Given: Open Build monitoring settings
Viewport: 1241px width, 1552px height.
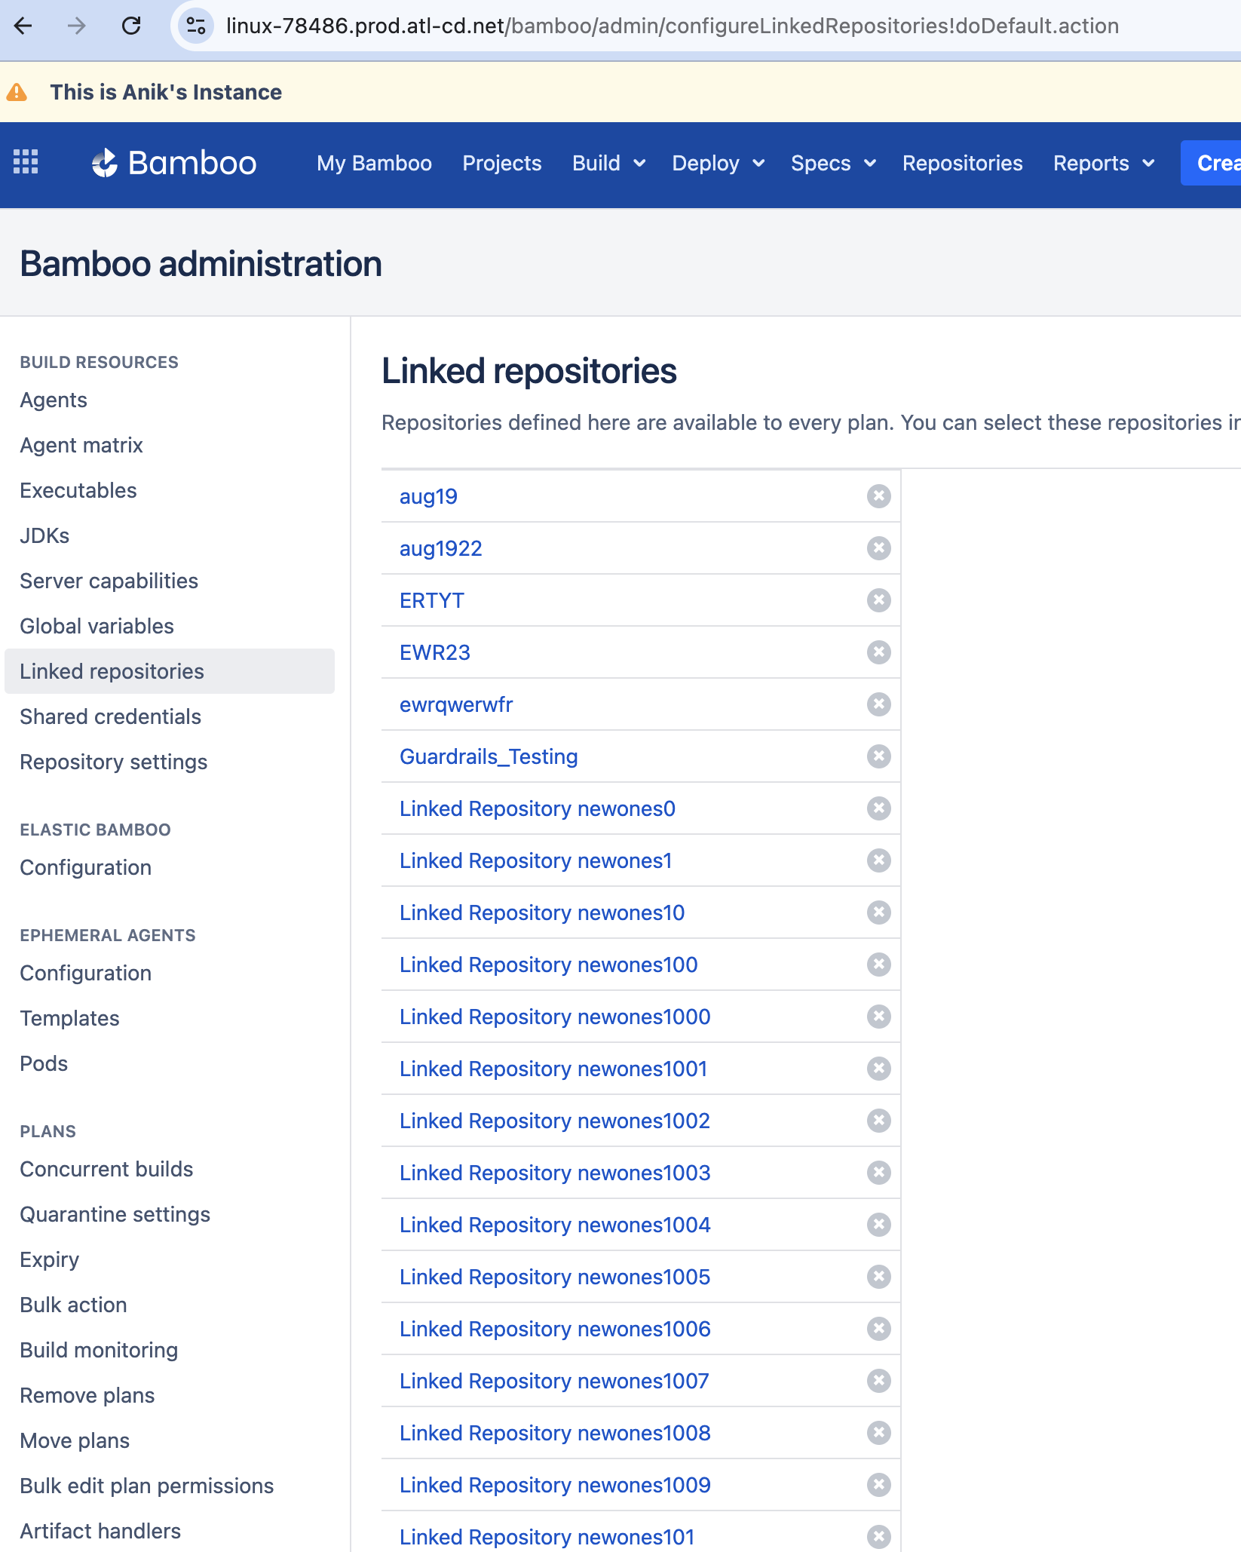Looking at the screenshot, I should click(100, 1350).
